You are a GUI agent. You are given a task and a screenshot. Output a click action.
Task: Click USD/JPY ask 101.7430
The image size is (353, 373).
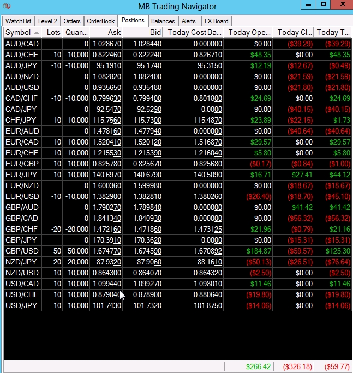click(107, 306)
